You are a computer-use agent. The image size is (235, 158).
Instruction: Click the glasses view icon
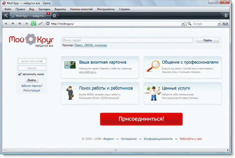(x=225, y=23)
